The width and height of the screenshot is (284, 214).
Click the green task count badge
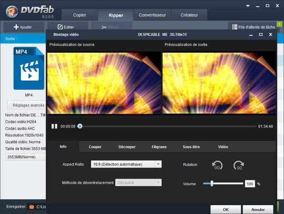tap(279, 24)
